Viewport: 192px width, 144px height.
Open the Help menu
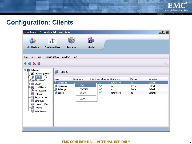click(75, 57)
